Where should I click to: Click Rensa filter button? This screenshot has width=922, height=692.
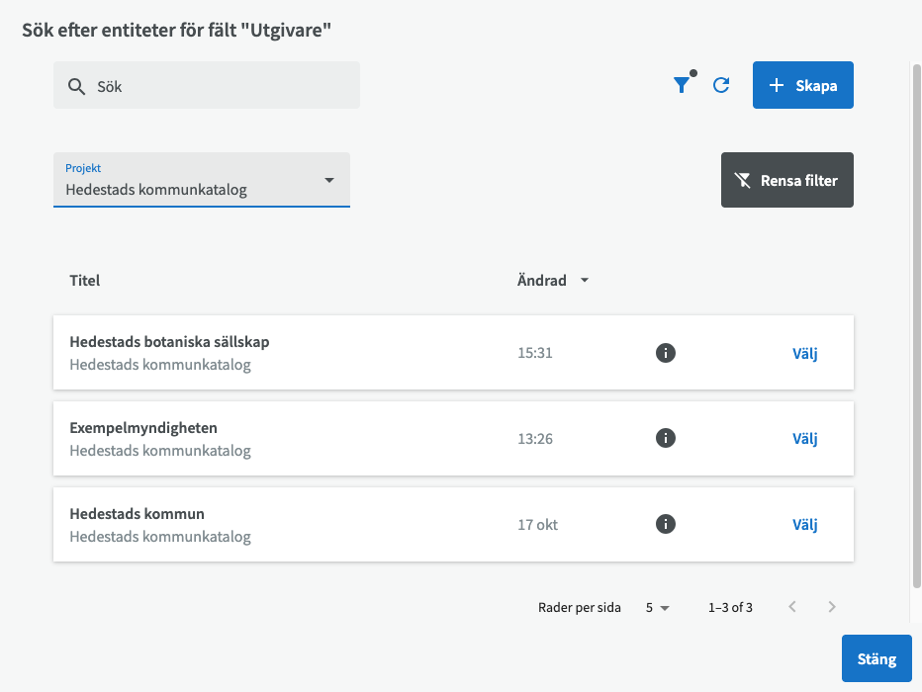(786, 180)
